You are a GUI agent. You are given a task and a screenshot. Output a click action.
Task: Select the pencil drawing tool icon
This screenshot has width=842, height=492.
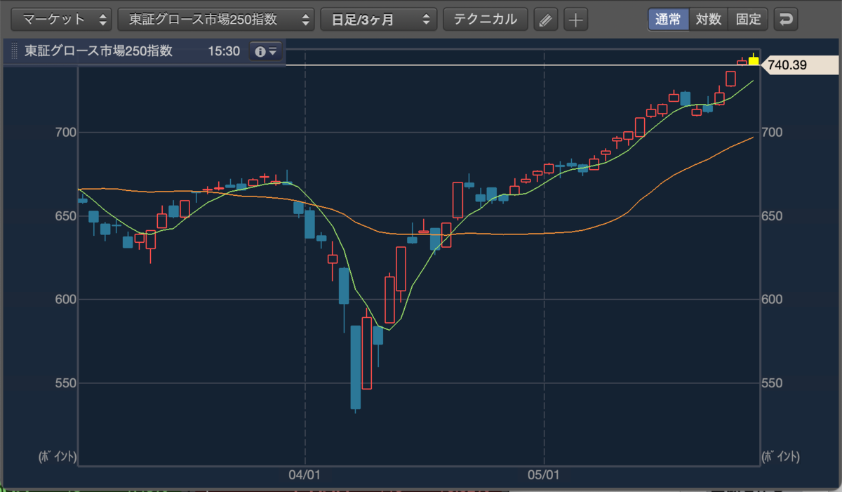click(544, 20)
